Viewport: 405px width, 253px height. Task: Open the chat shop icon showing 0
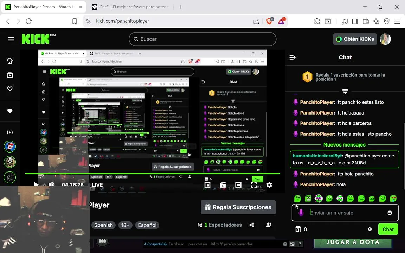point(298,229)
